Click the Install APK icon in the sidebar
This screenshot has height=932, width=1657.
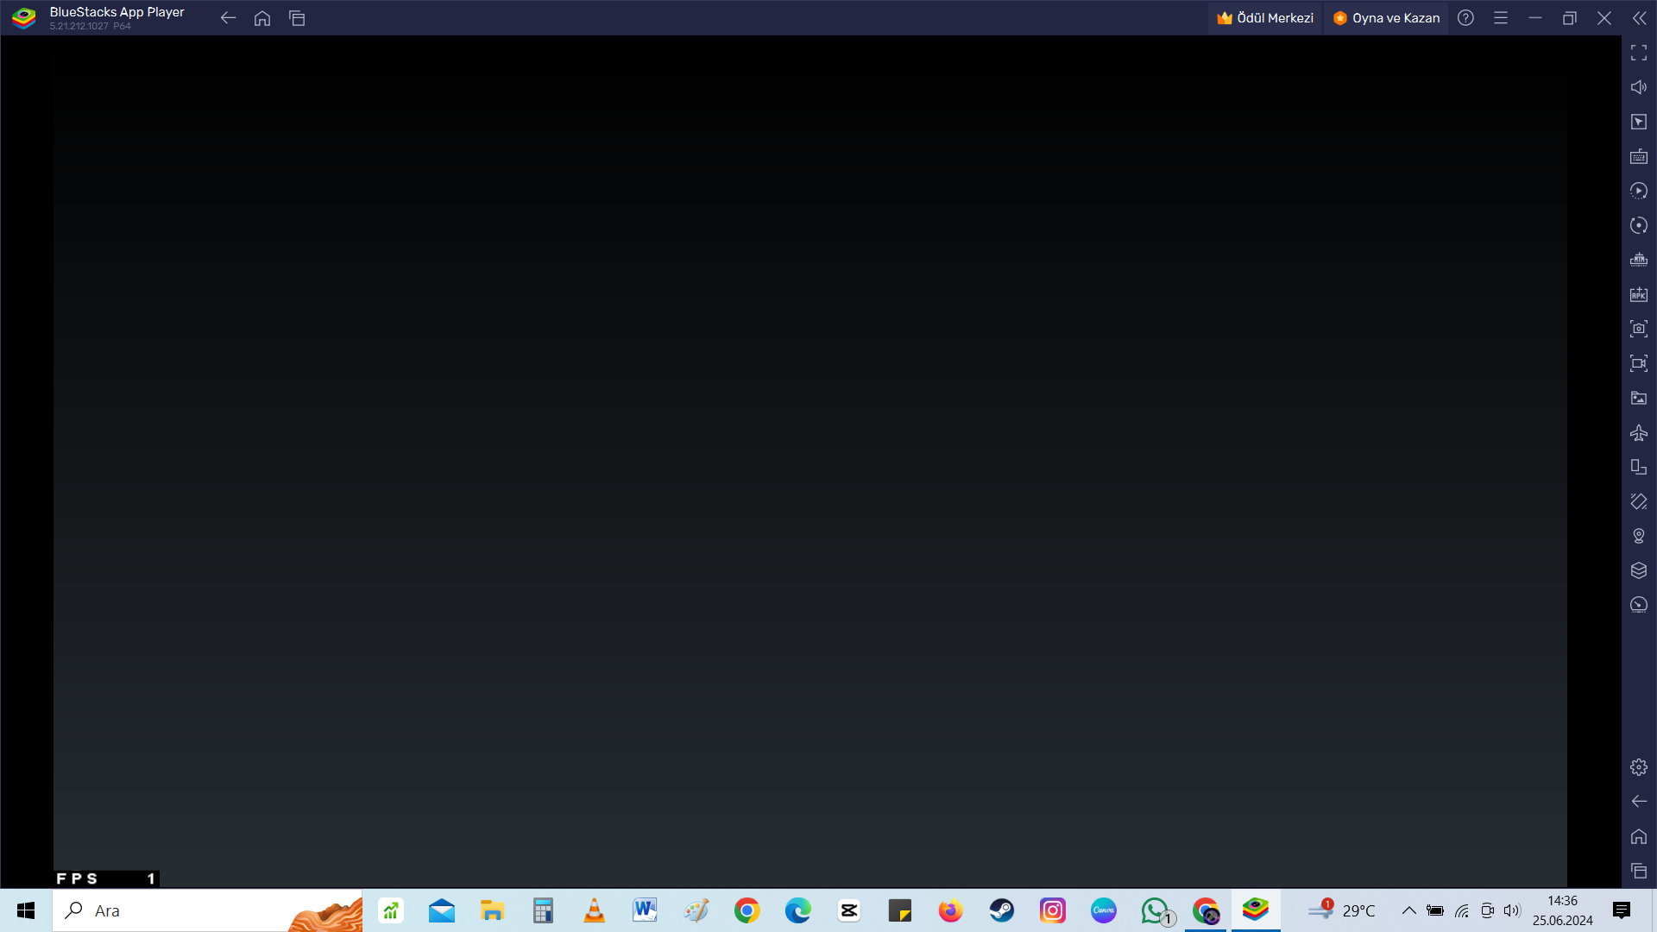point(1638,294)
